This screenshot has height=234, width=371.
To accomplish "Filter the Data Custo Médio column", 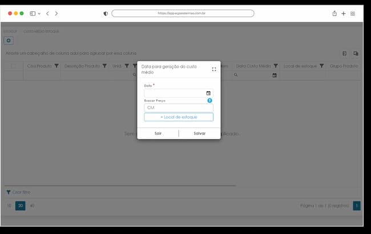I will coord(276,66).
